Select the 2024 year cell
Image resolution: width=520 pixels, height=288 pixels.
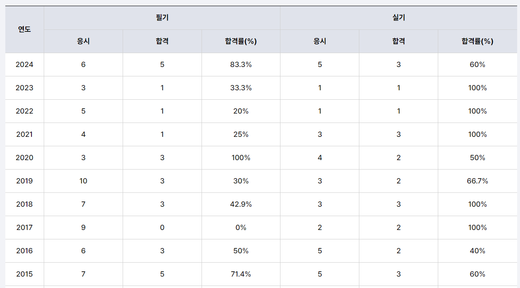25,65
